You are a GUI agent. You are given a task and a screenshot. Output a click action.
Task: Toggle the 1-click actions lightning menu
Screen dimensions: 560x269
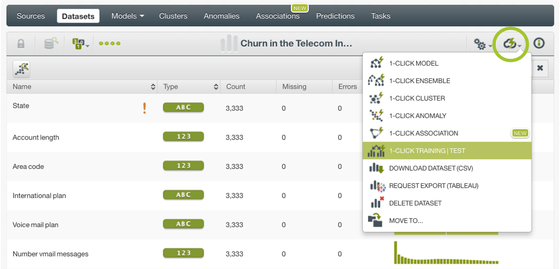click(511, 44)
